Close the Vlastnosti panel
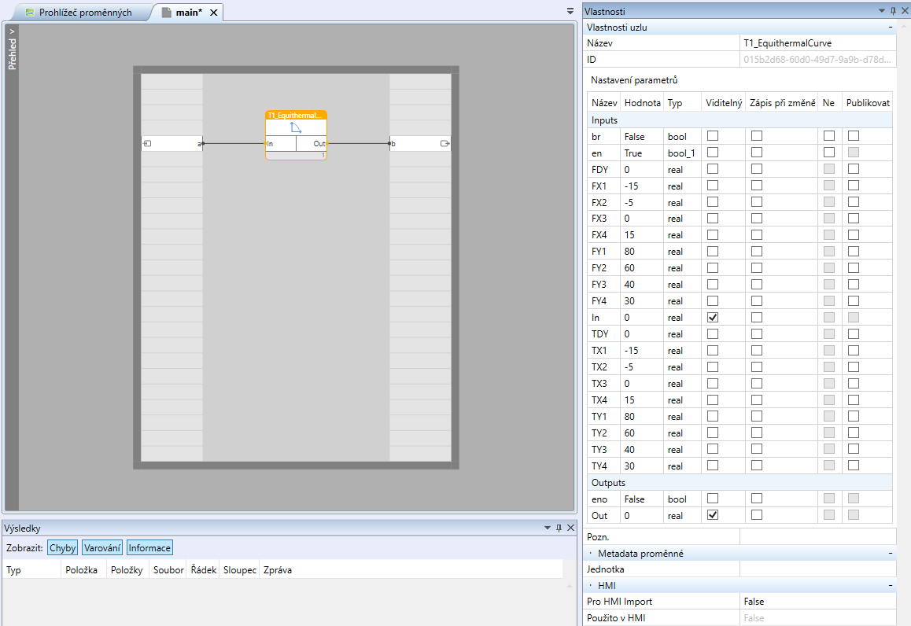 coord(905,11)
